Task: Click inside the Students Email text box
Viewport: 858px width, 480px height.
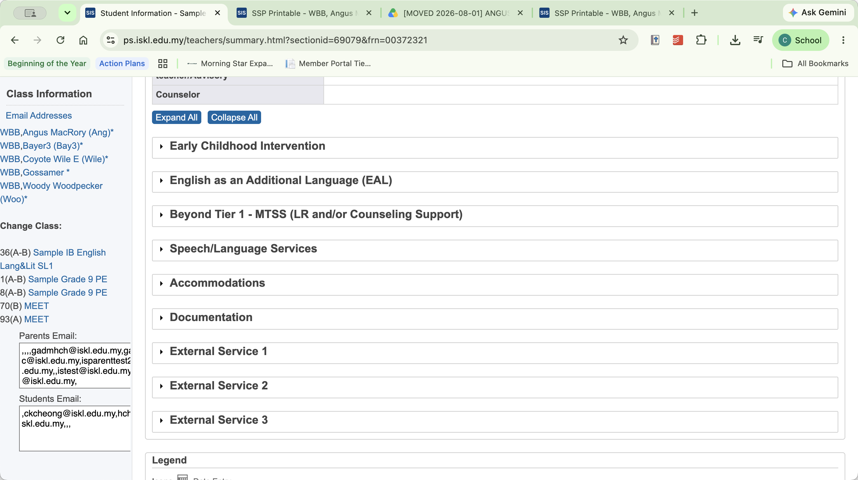Action: pyautogui.click(x=75, y=429)
